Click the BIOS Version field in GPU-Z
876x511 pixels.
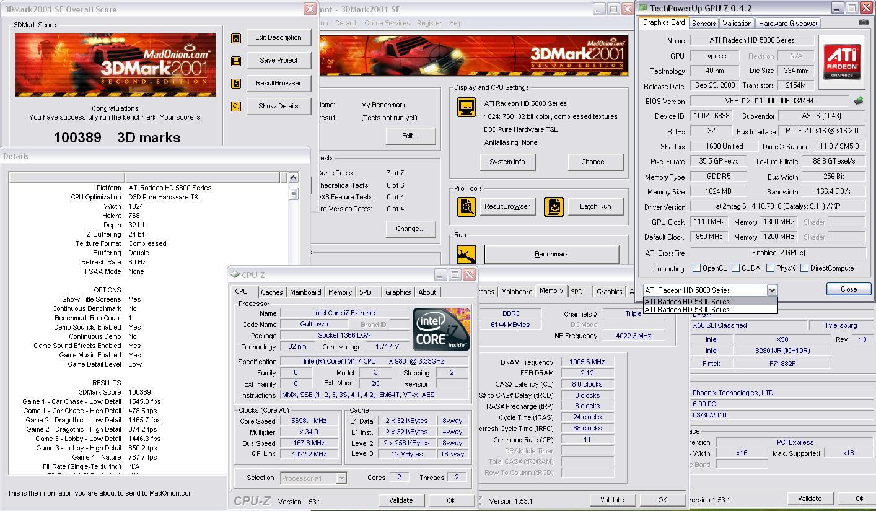pyautogui.click(x=769, y=100)
